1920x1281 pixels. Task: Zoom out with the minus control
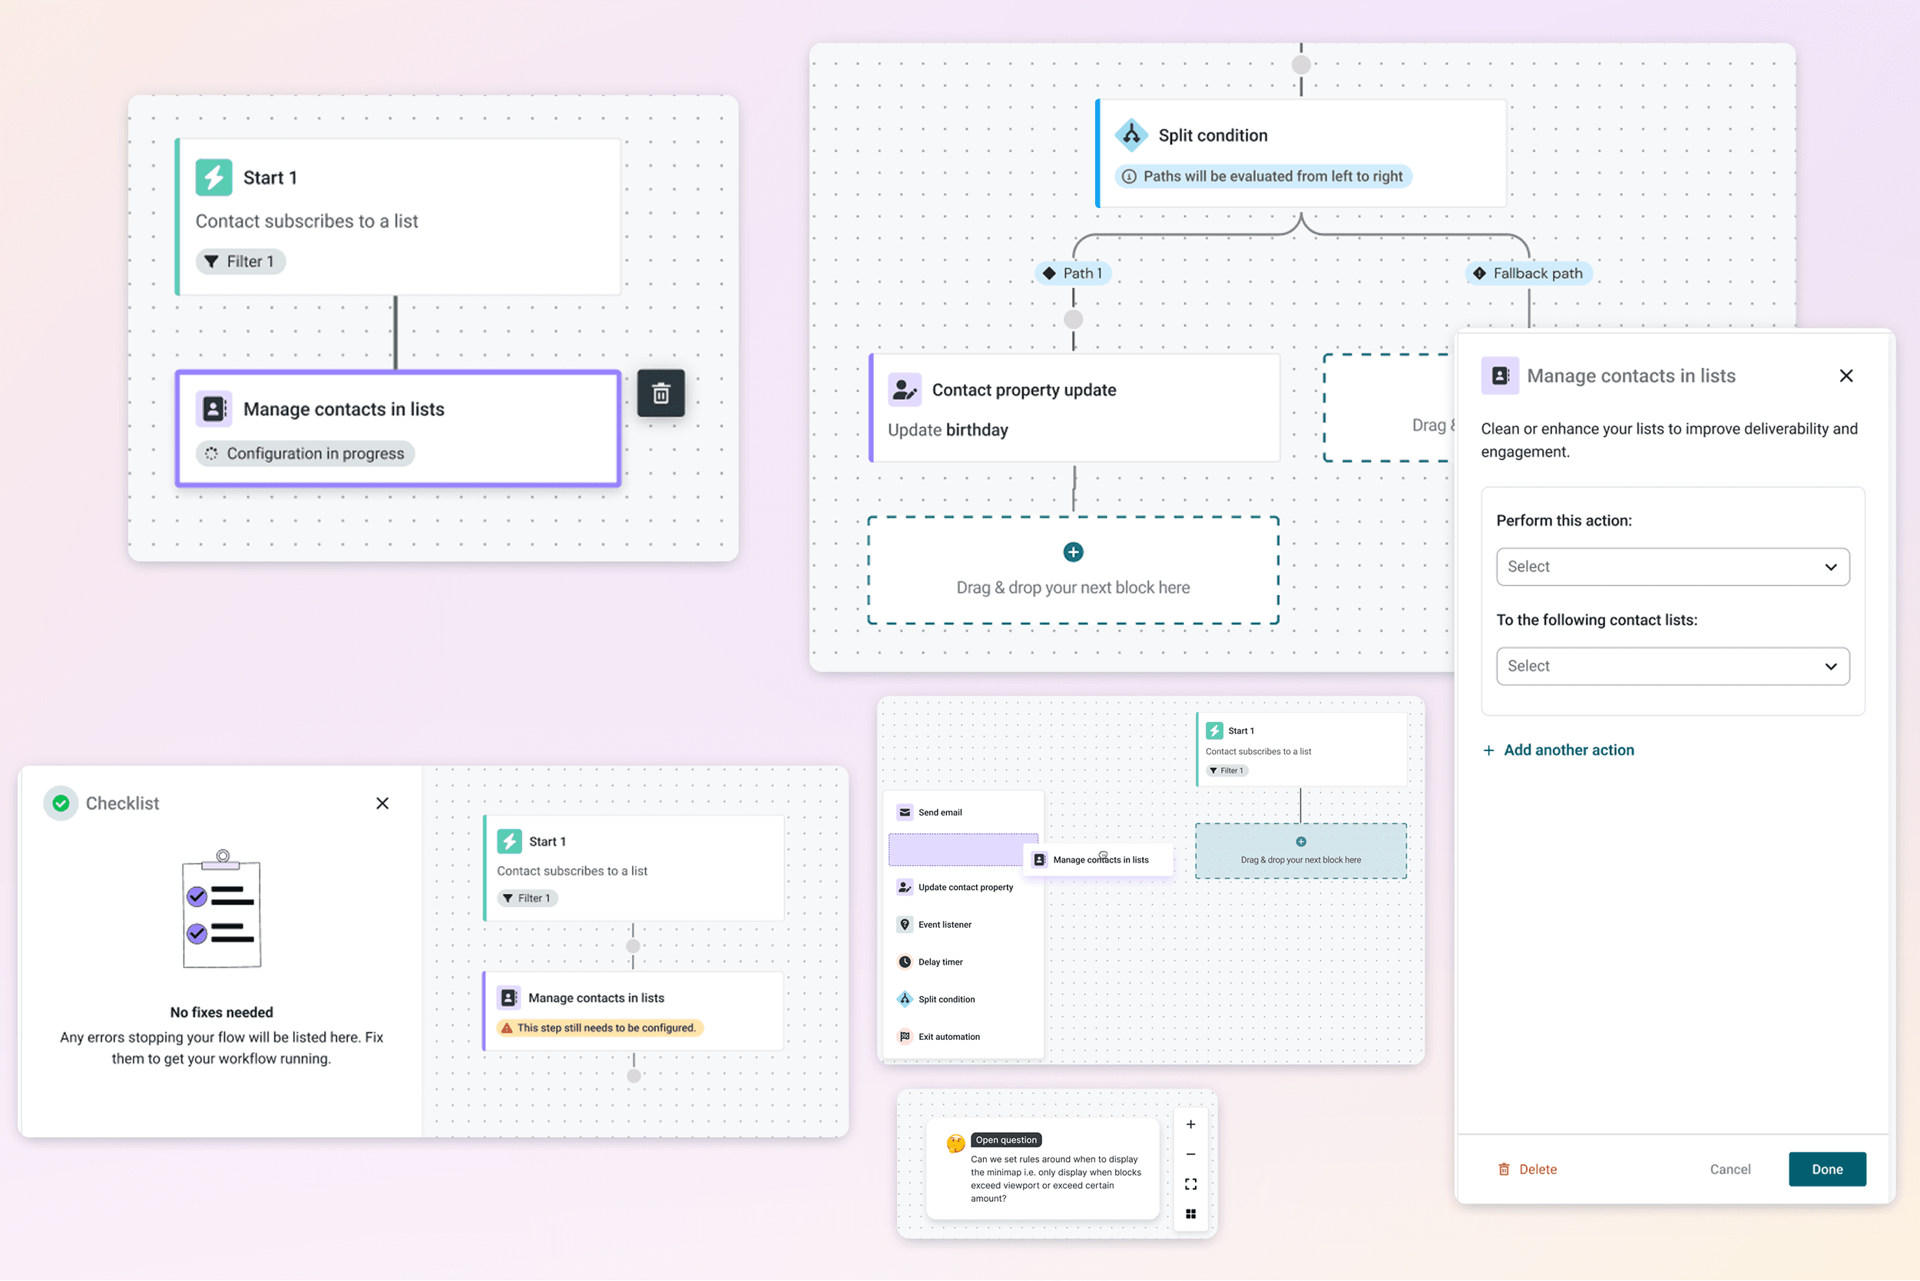point(1190,1154)
